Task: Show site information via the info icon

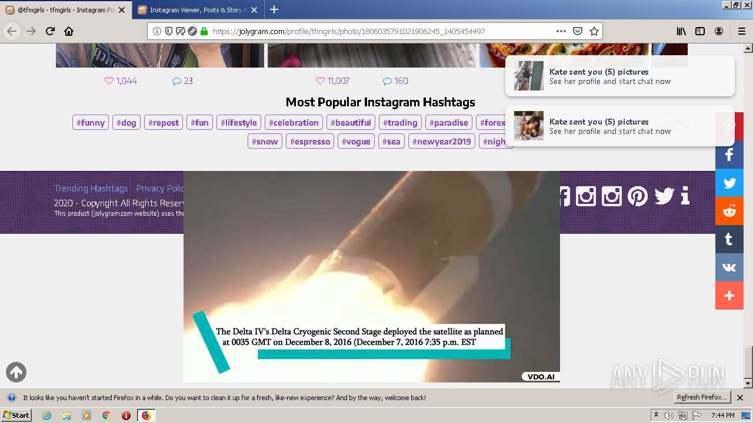Action: click(157, 31)
